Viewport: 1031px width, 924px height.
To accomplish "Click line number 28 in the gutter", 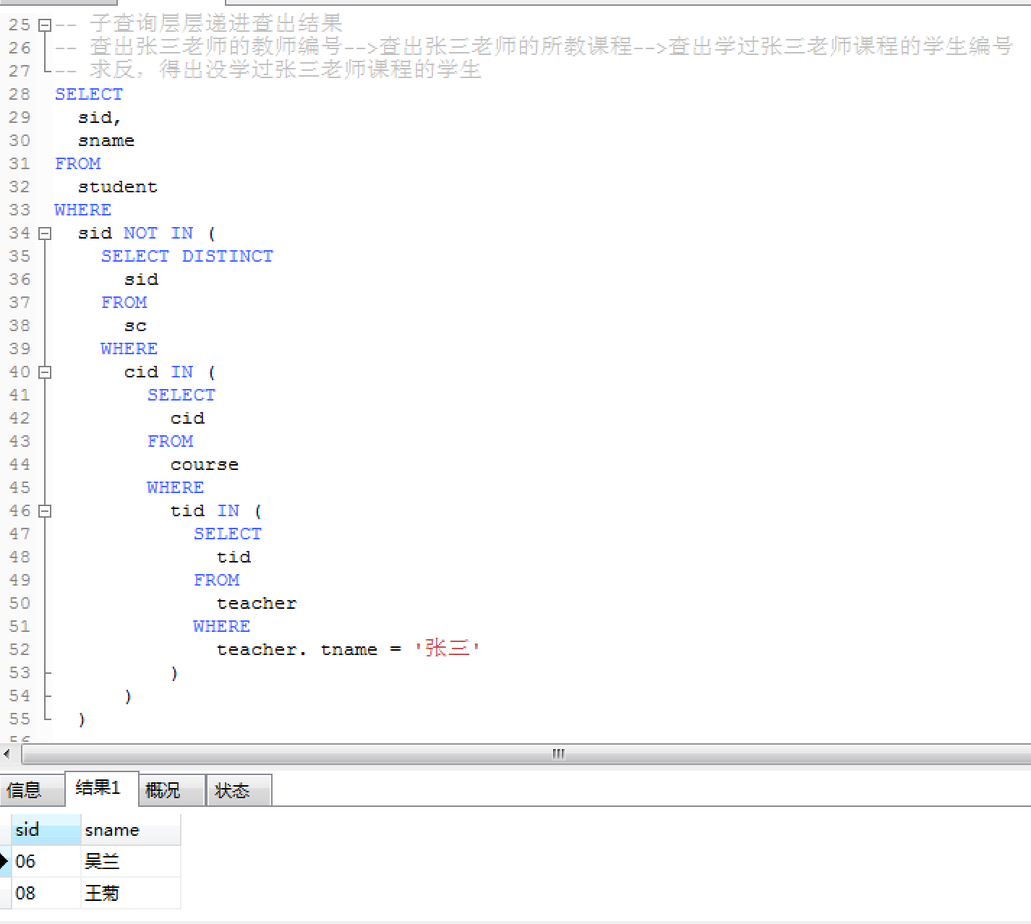I will point(20,95).
